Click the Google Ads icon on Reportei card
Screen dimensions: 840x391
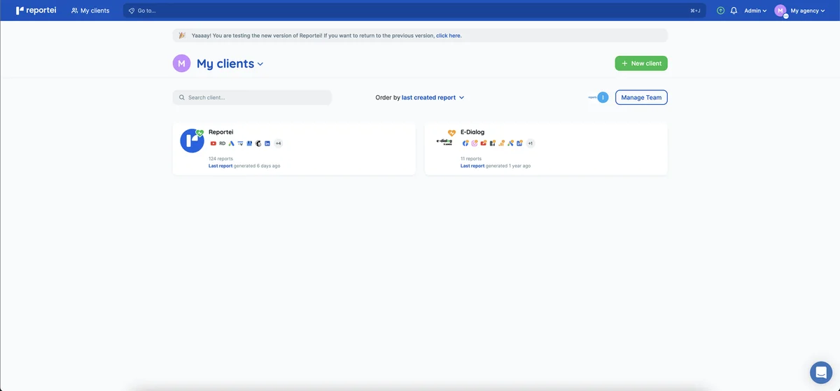[231, 143]
